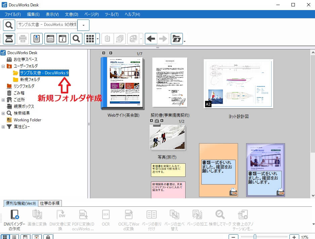
Task: Expand the 属性ビュー tree node
Action: pyautogui.click(x=3, y=127)
